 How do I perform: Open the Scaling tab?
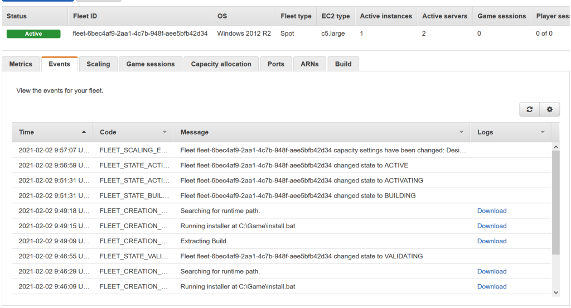point(98,64)
